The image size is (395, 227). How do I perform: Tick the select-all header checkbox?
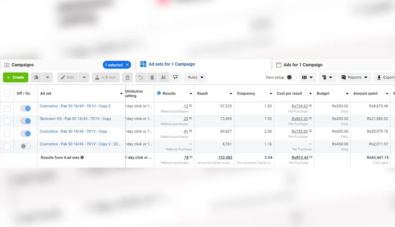tap(7, 93)
